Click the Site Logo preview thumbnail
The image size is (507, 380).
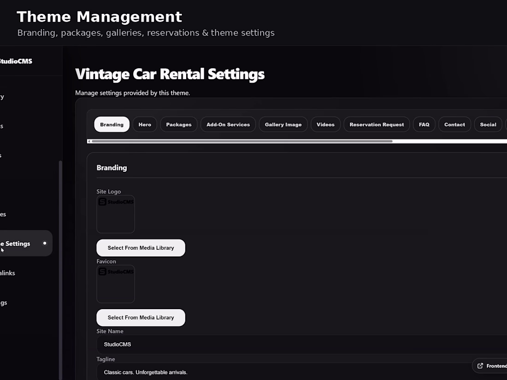[x=115, y=214]
